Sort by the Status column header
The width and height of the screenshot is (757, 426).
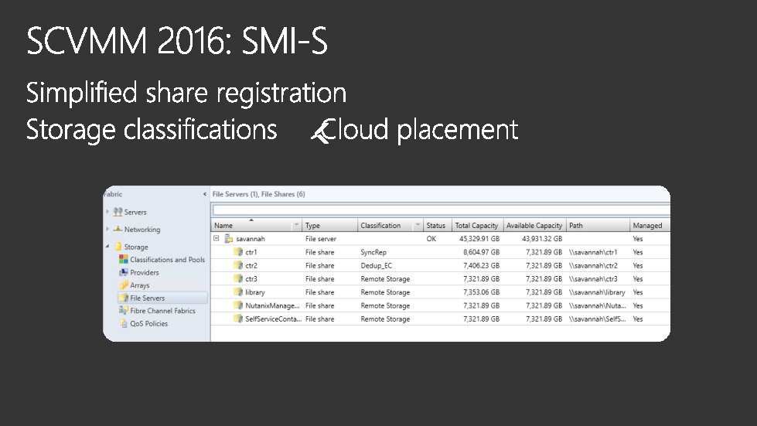[438, 225]
